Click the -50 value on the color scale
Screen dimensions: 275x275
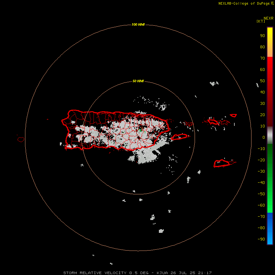261,194
